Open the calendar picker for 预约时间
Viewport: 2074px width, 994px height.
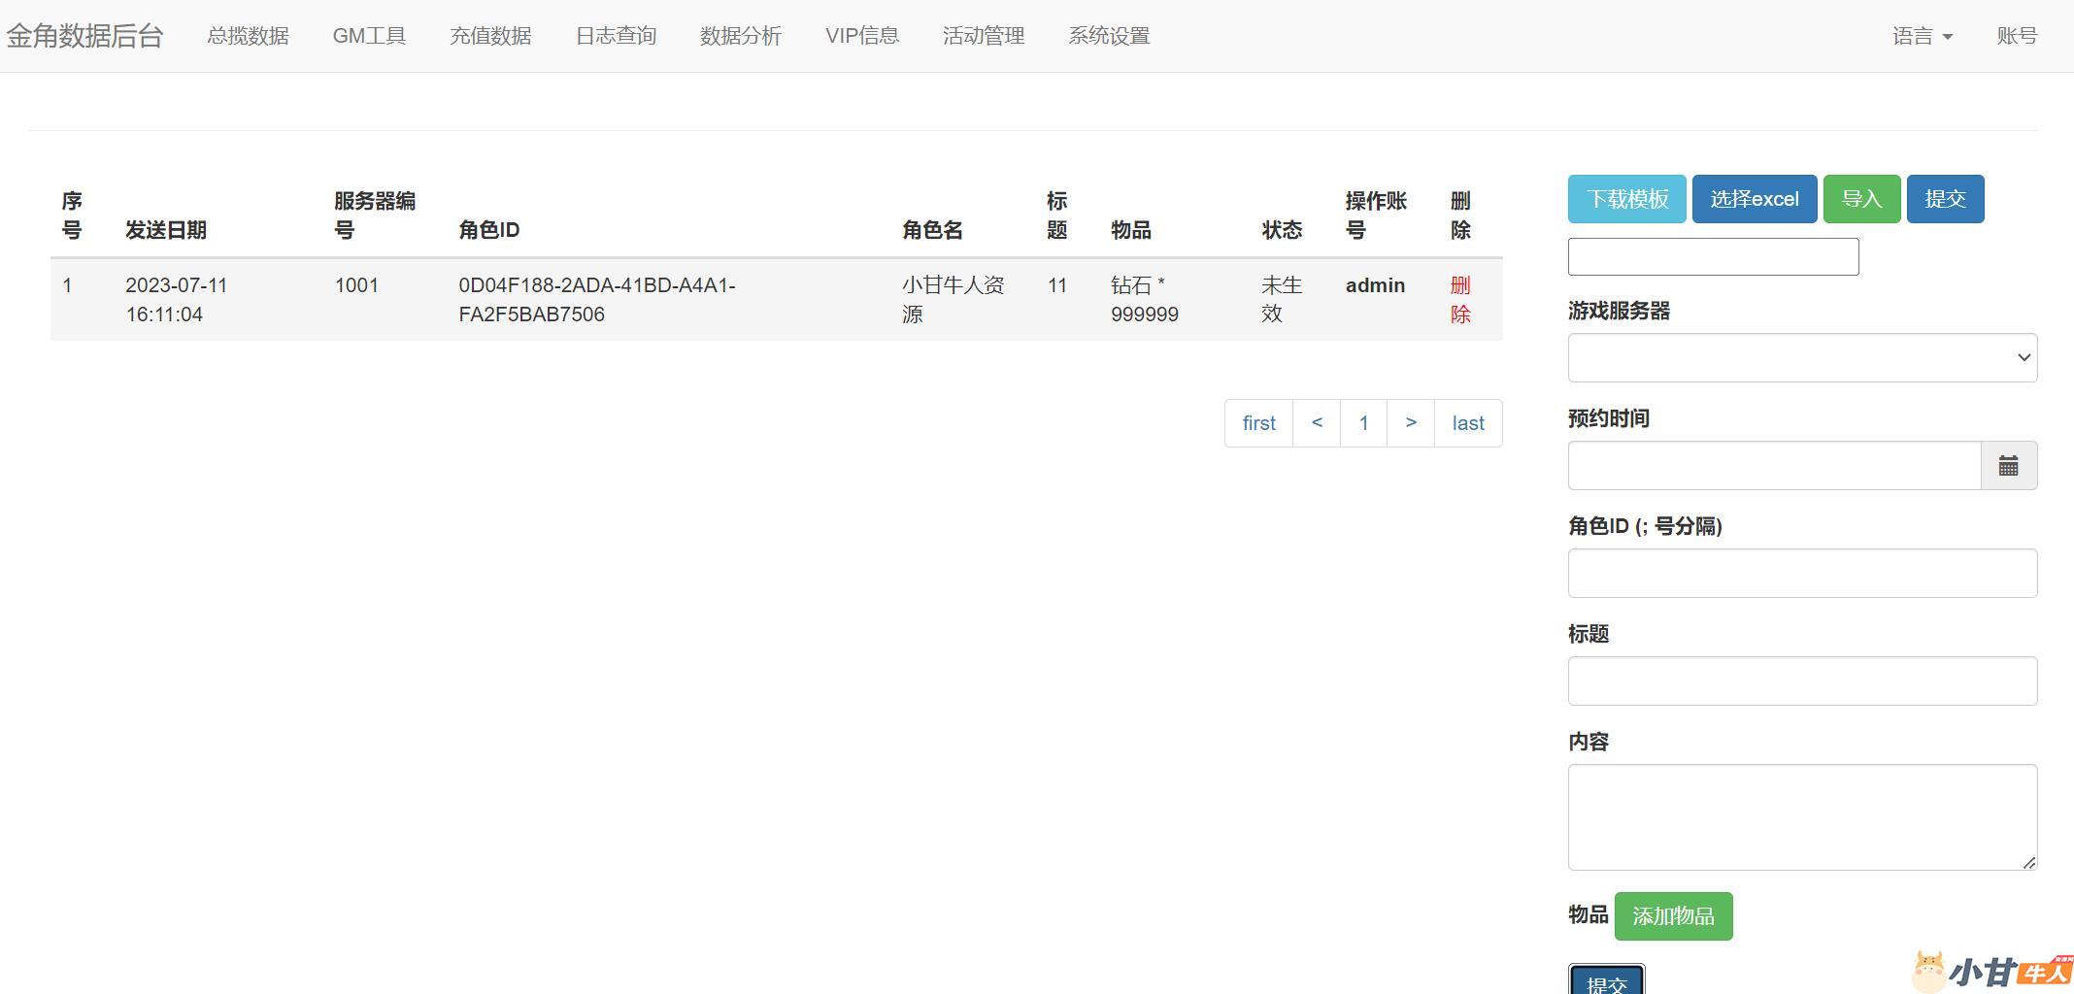coord(2008,466)
